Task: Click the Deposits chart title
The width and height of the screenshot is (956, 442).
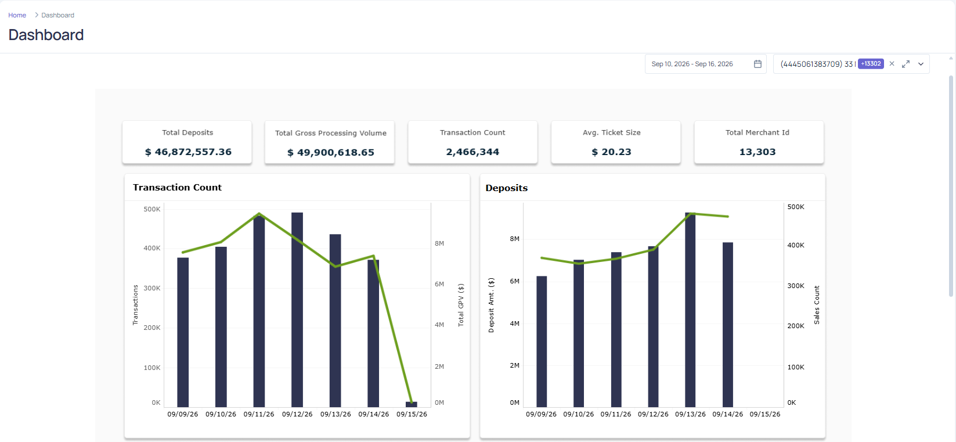Action: (x=507, y=188)
